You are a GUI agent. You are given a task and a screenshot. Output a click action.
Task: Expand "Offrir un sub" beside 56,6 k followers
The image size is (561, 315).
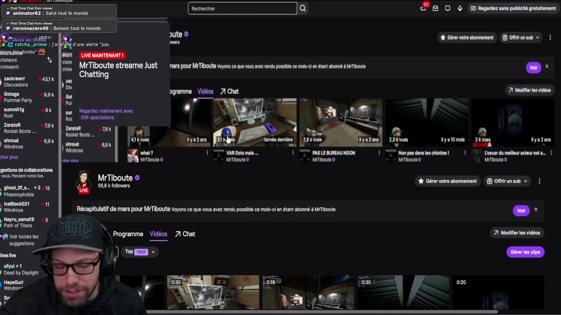tap(507, 181)
